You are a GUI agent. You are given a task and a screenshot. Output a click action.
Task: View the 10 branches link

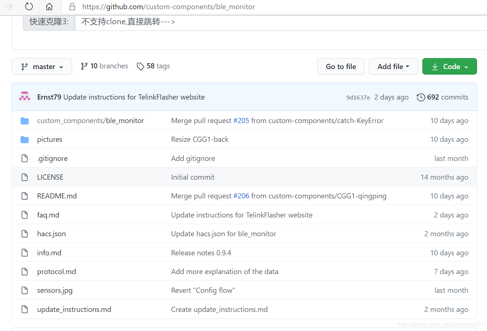(104, 66)
